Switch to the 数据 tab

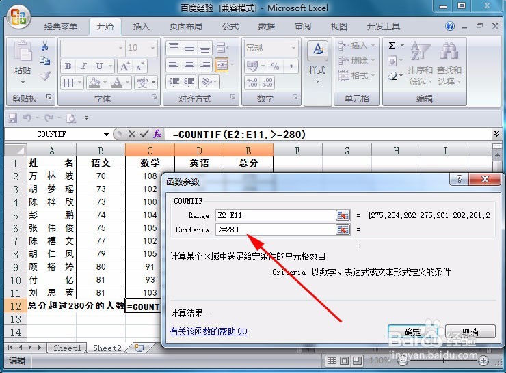(266, 27)
